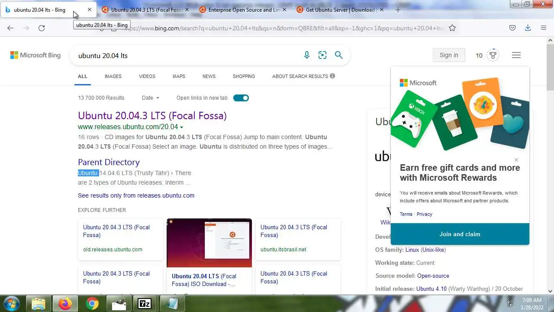Screen dimensions: 554x312
Task: Open Bing visual search camera icon
Action: (322, 55)
